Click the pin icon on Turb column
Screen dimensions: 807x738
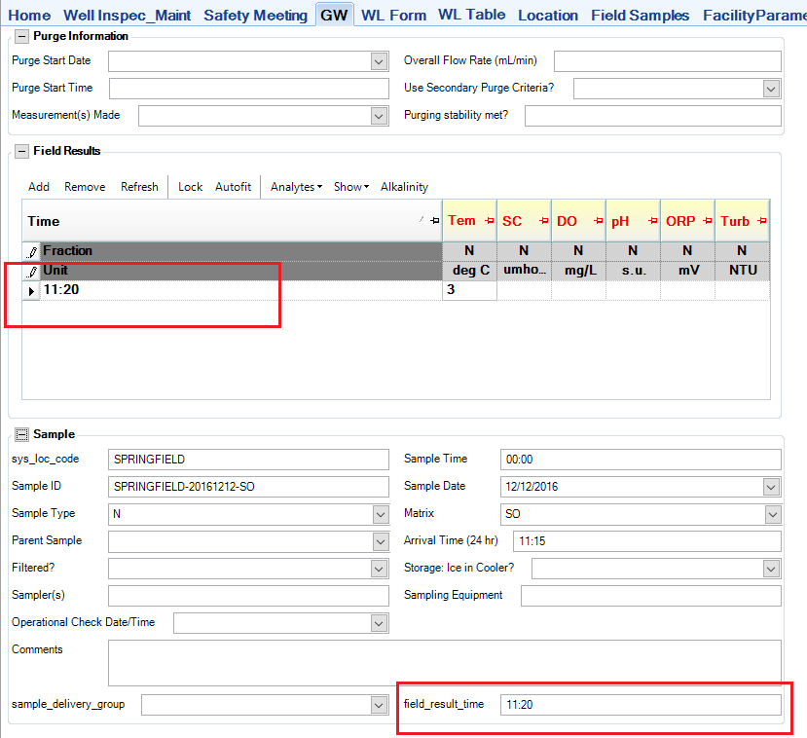(761, 221)
